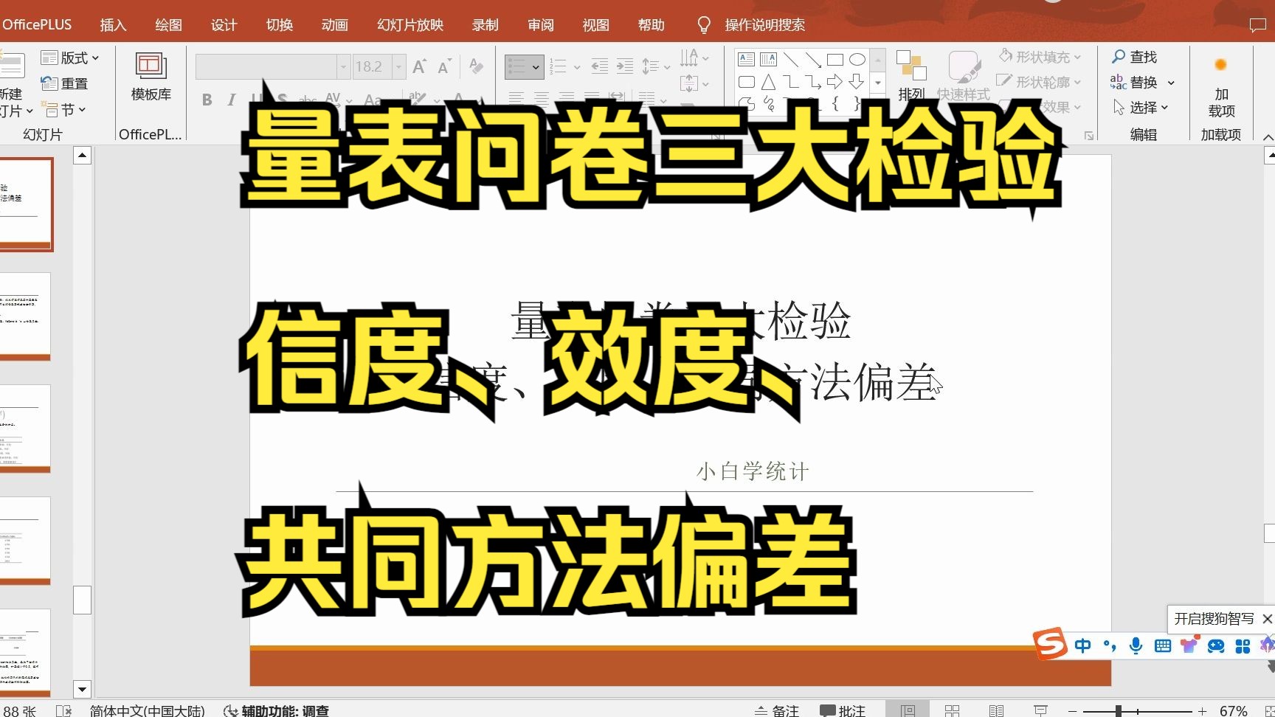Open the 绘图 tab
Image resolution: width=1275 pixels, height=717 pixels.
pyautogui.click(x=168, y=25)
